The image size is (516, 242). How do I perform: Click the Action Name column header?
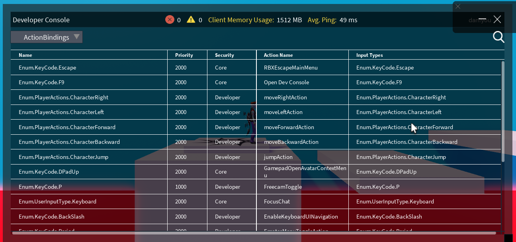pos(278,55)
